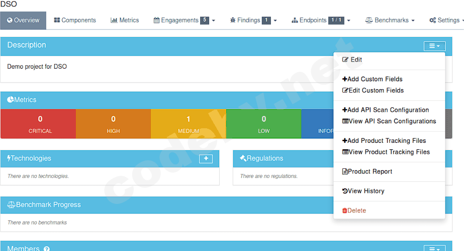Click the Overview globe icon

coord(10,20)
